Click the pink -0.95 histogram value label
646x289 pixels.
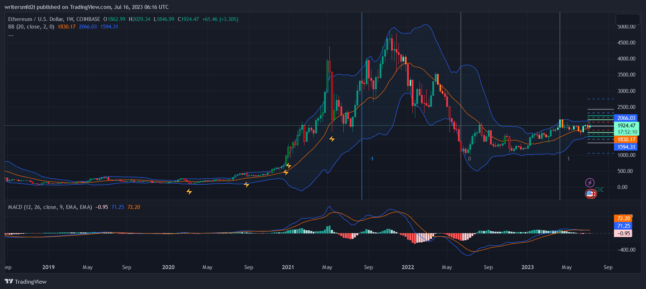[x=623, y=233]
